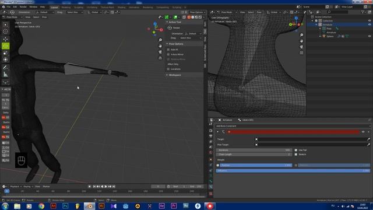This screenshot has height=210, width=373.
Task: Toggle X-Axis Mirror checkbox
Action: pyautogui.click(x=168, y=54)
